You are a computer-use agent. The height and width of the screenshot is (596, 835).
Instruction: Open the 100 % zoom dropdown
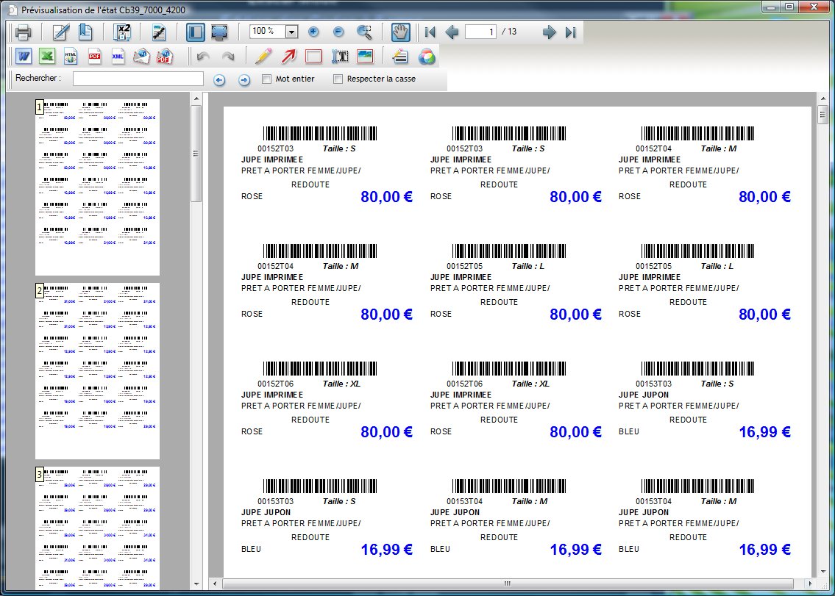(x=291, y=32)
